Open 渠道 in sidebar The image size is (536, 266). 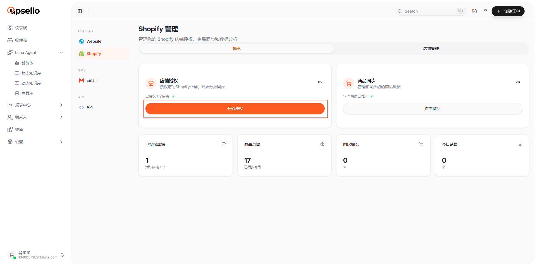point(35,130)
